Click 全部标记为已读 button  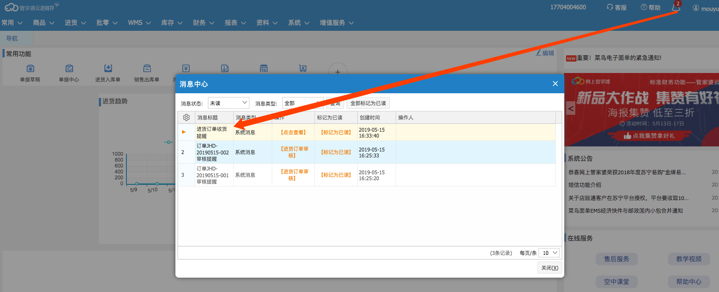pos(368,103)
